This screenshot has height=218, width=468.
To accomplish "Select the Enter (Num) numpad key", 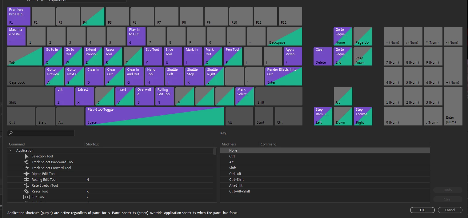I will 453,106.
